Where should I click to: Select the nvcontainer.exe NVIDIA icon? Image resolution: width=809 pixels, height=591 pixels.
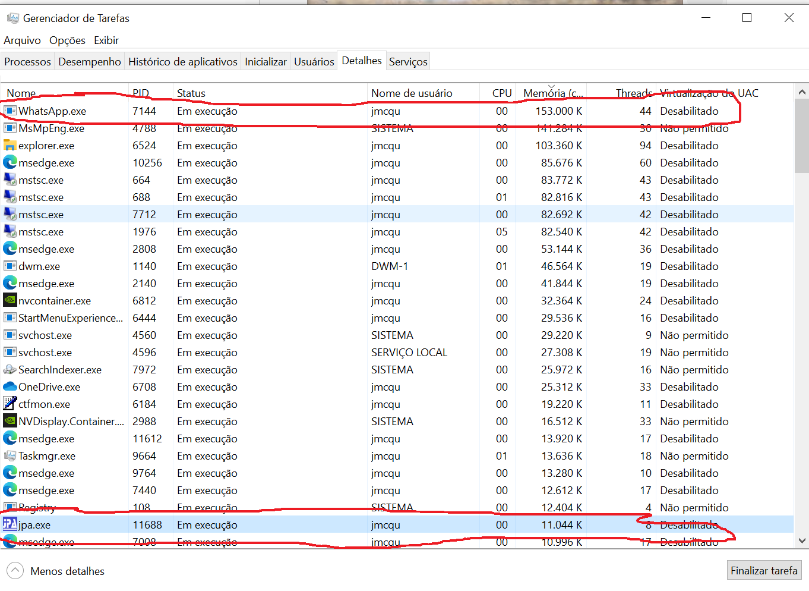10,301
